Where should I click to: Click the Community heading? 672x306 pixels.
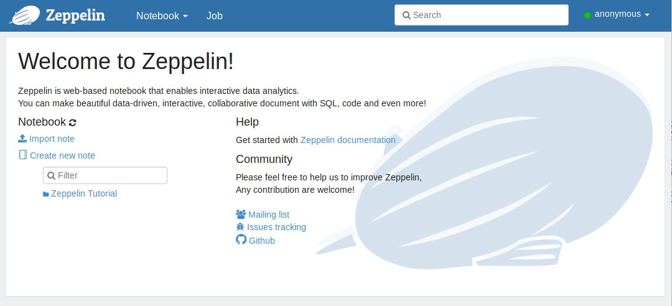coord(264,159)
